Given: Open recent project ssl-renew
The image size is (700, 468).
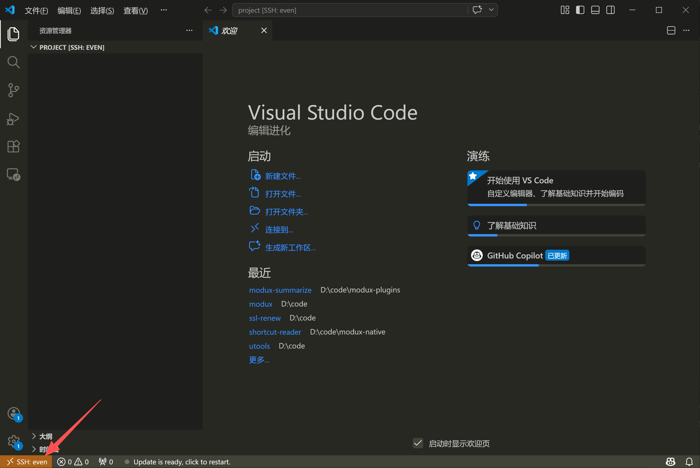Looking at the screenshot, I should tap(265, 318).
